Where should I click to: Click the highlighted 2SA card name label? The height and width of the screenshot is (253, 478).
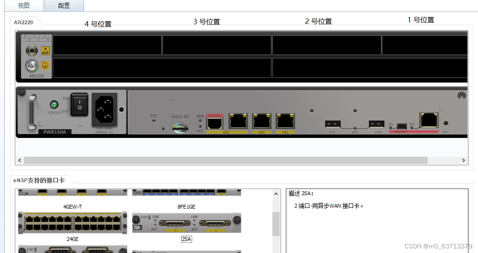tap(187, 239)
